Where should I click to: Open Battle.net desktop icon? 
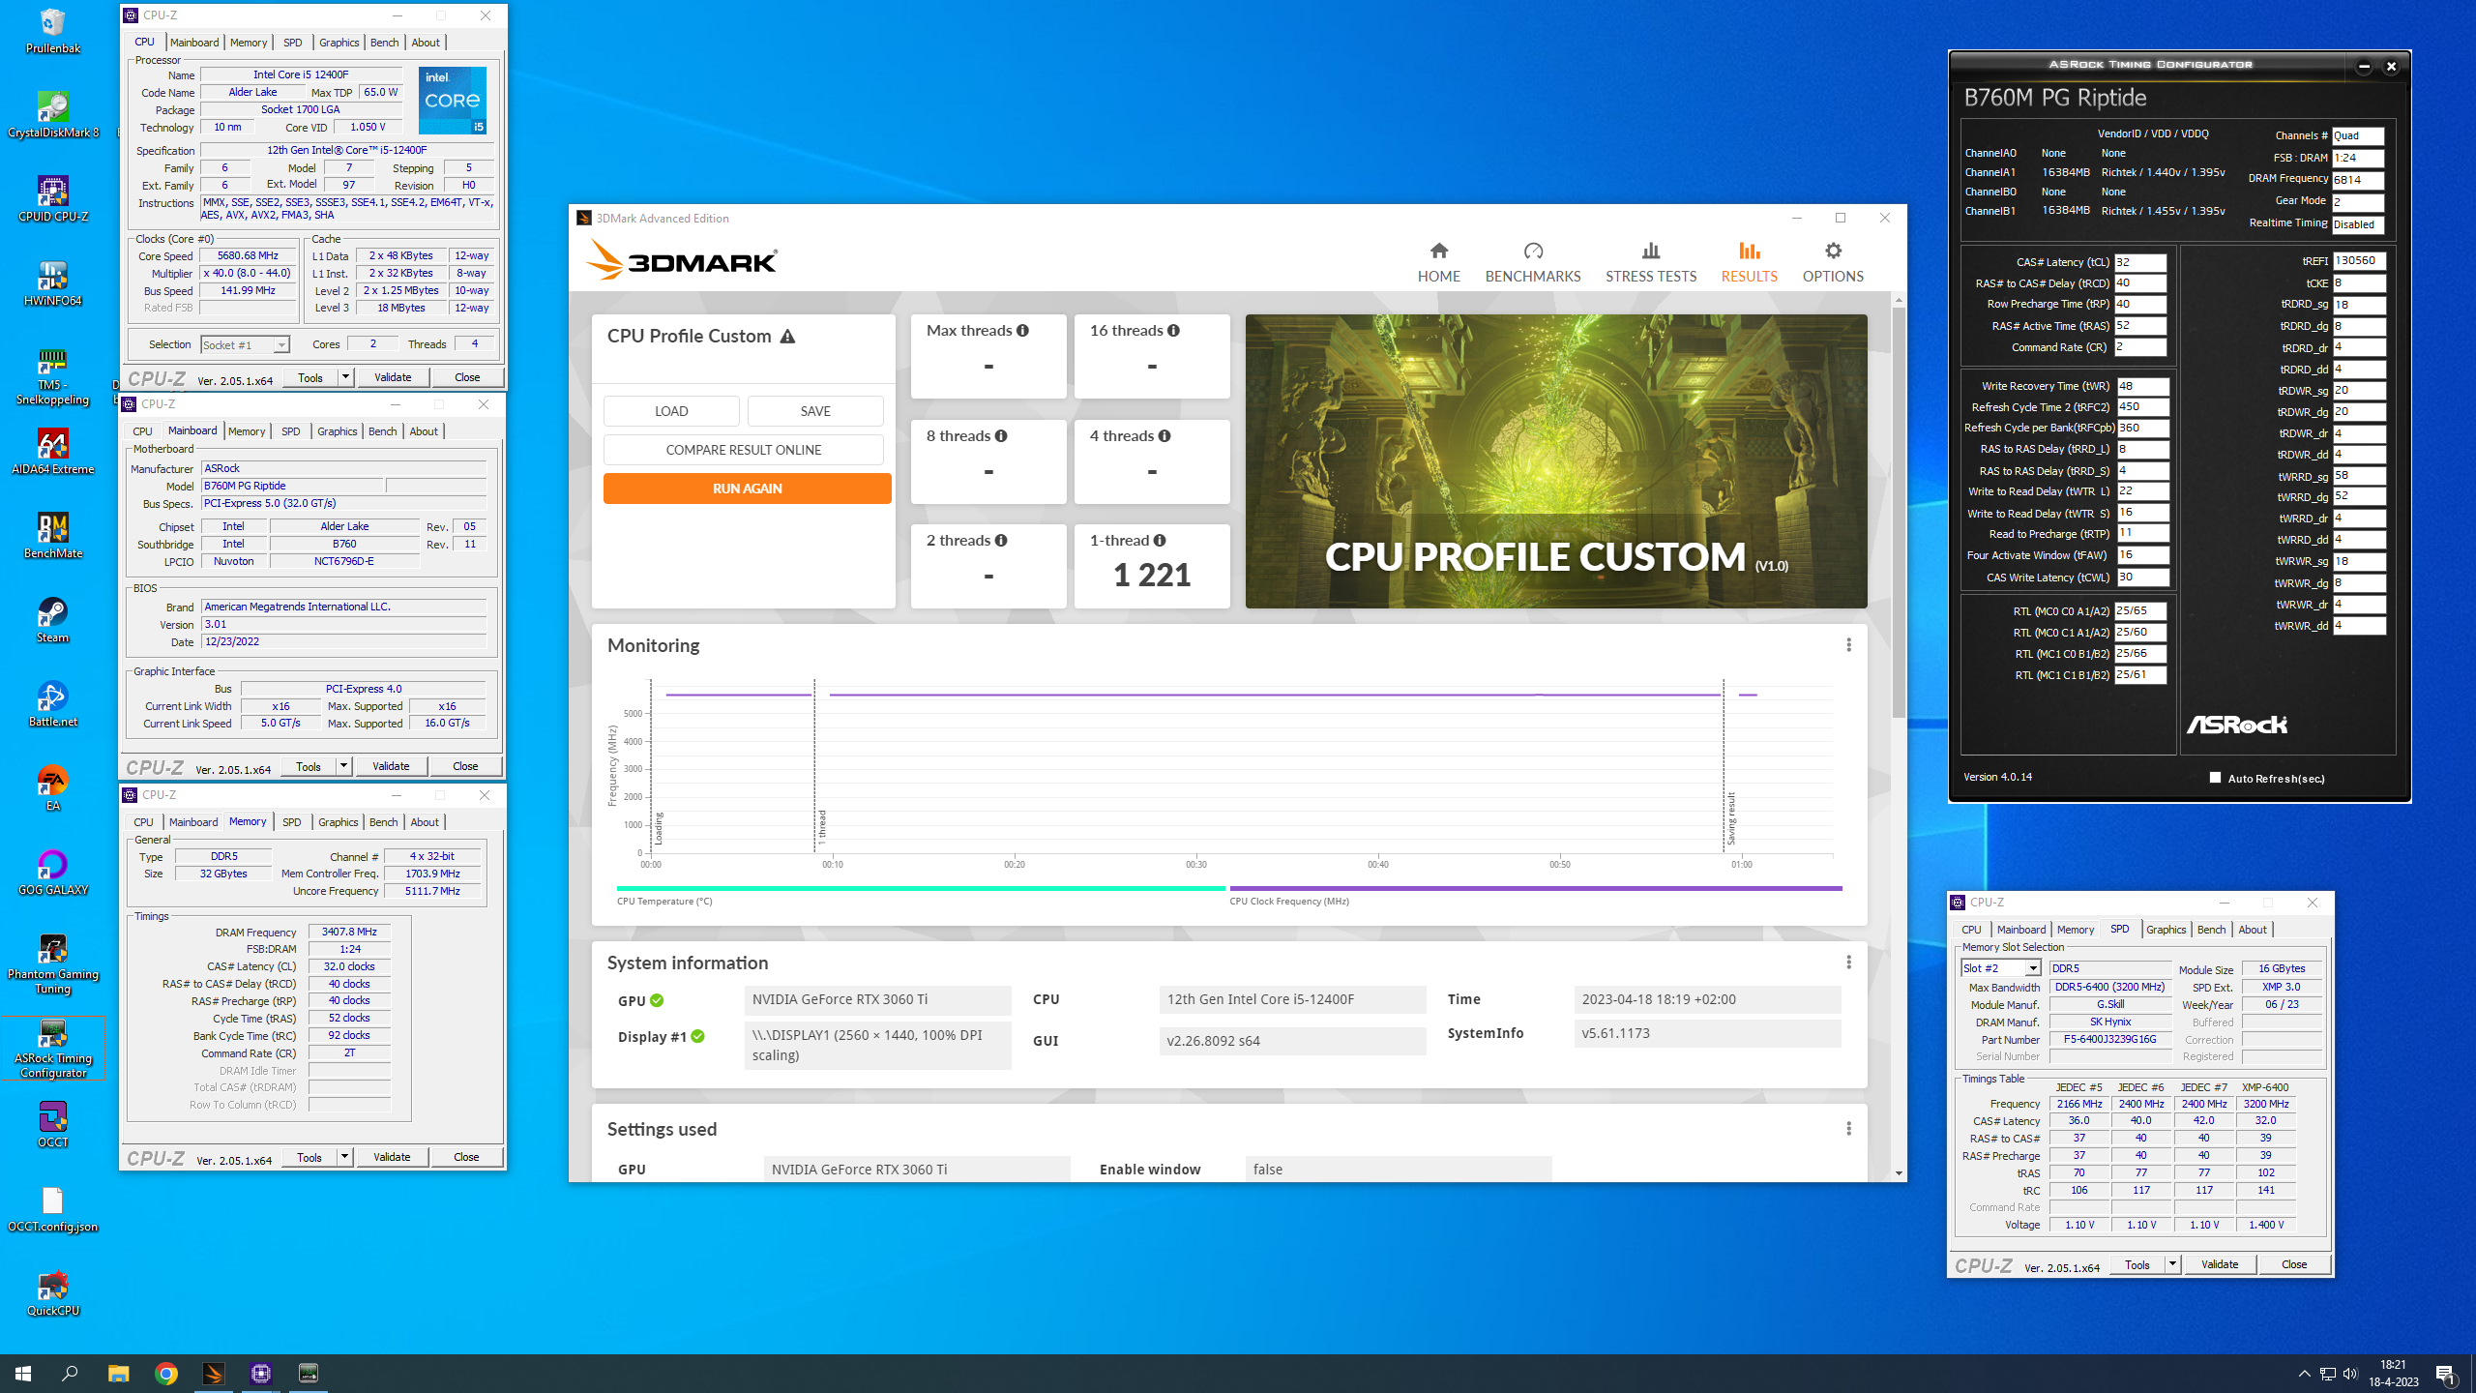click(53, 703)
